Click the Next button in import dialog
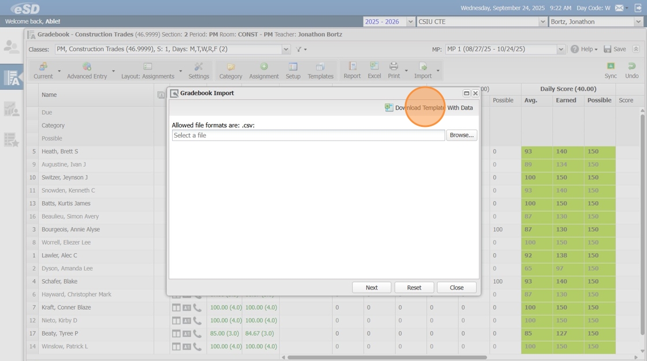 pyautogui.click(x=371, y=287)
